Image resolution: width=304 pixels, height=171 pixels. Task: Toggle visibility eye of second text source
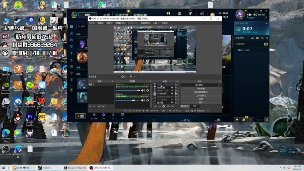172,87
